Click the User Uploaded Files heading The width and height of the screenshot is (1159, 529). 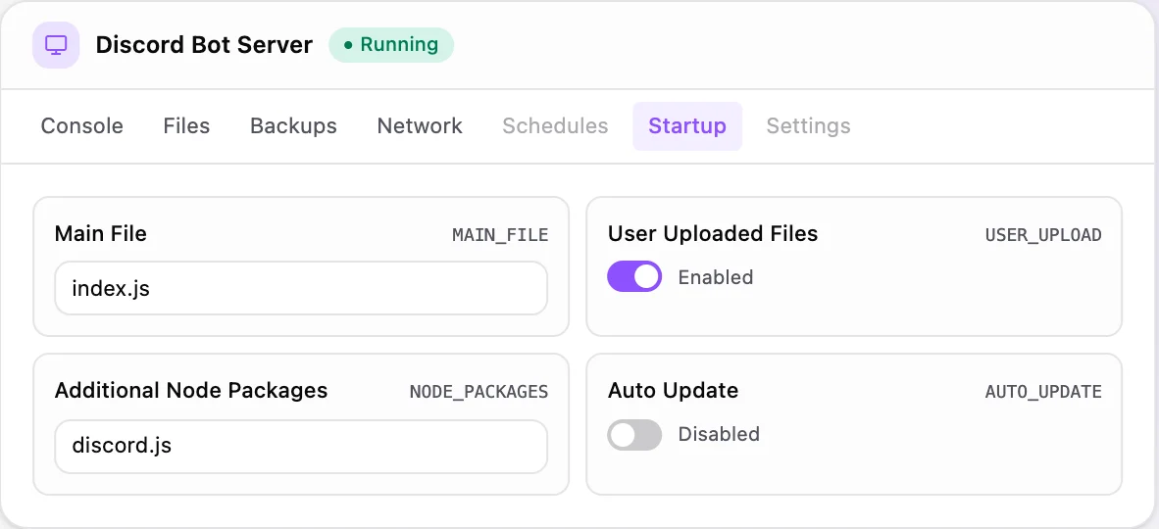(713, 234)
